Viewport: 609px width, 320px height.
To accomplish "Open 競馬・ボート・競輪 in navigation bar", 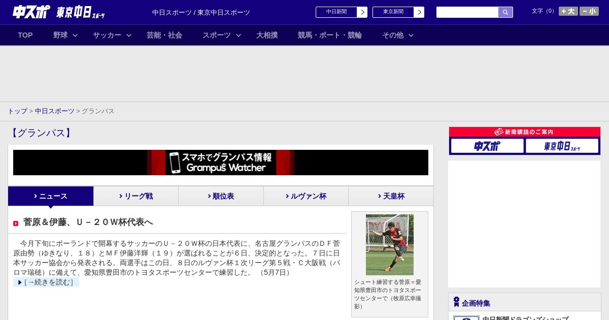I will pyautogui.click(x=330, y=35).
